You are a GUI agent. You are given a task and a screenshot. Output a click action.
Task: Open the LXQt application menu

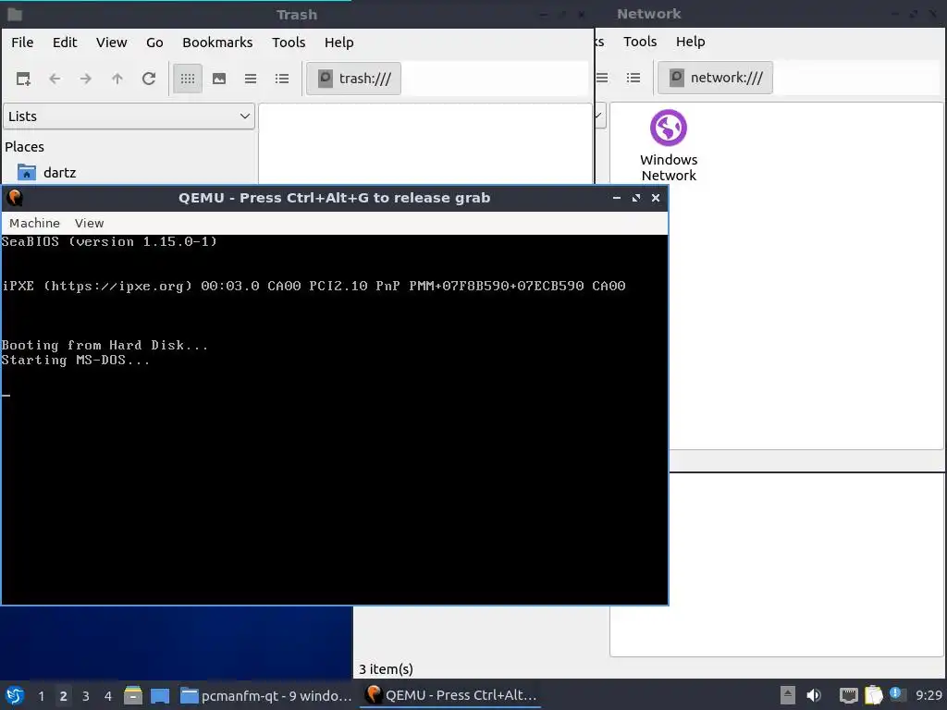(x=15, y=695)
